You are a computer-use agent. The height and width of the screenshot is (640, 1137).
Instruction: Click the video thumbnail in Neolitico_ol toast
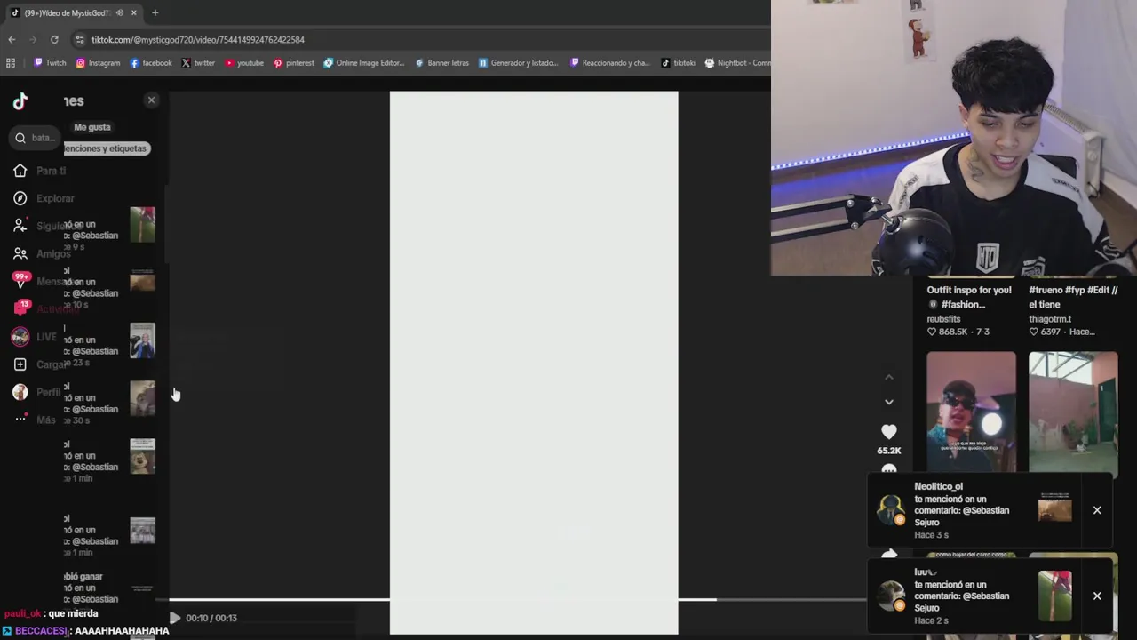pyautogui.click(x=1054, y=508)
